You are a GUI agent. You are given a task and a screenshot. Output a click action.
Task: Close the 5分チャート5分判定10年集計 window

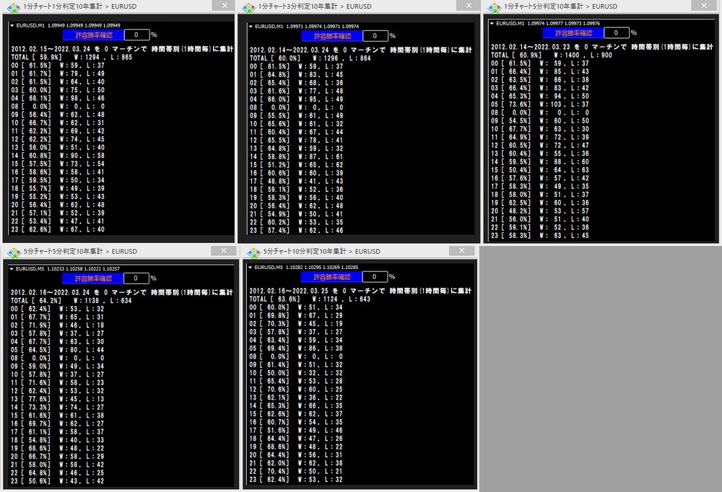coord(223,250)
